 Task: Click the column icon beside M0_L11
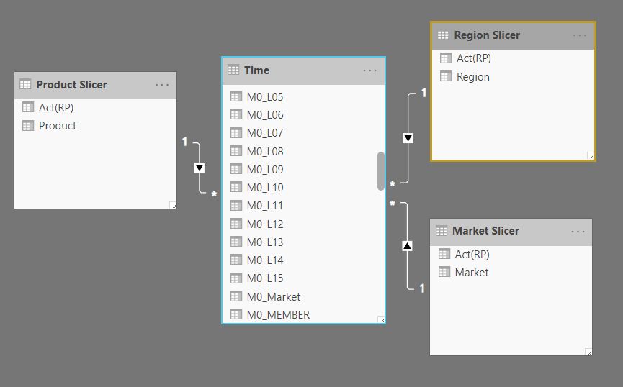click(x=236, y=206)
